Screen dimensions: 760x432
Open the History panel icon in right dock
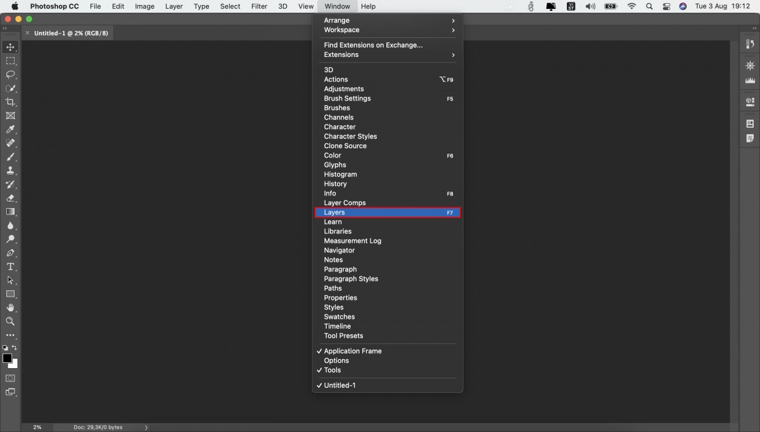tap(750, 44)
